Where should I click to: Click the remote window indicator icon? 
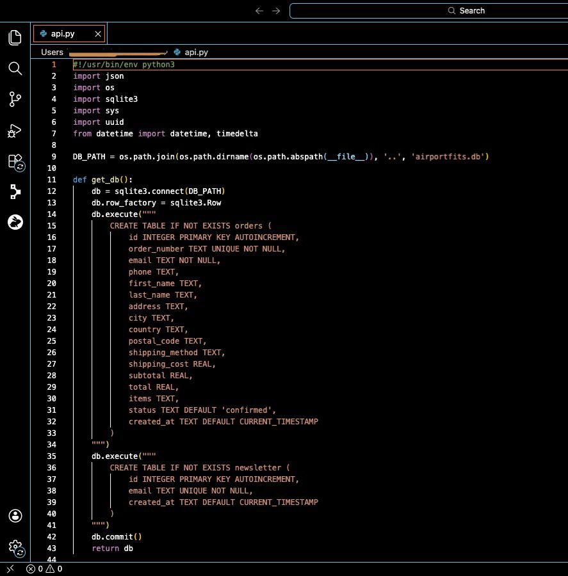point(10,569)
